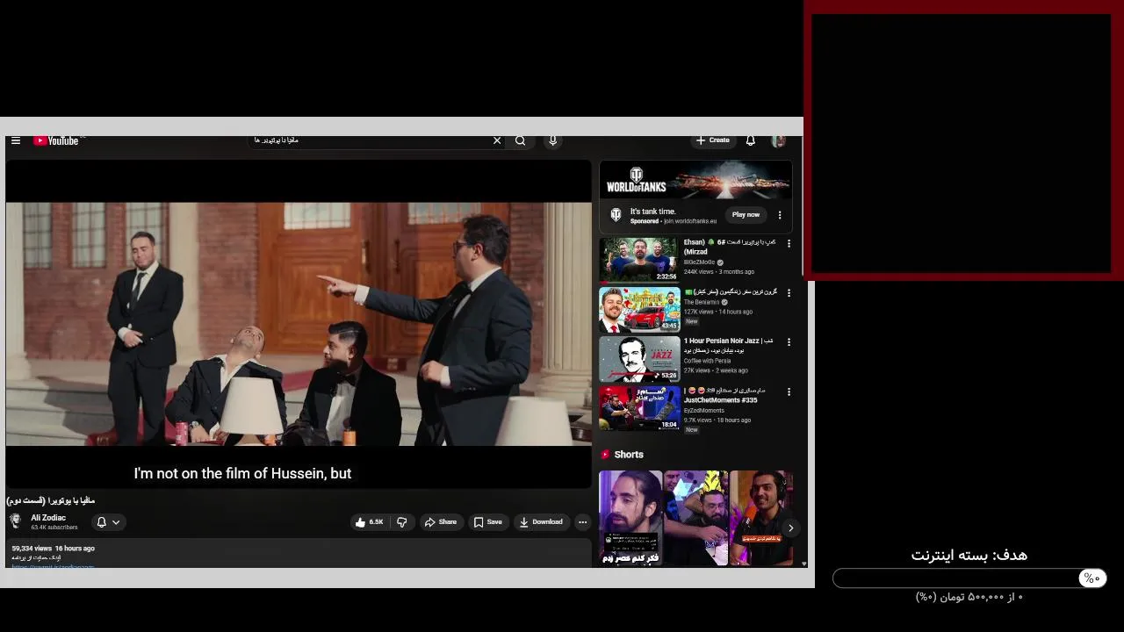Like the video with 6.5K likes
This screenshot has height=632, width=1124.
(369, 522)
